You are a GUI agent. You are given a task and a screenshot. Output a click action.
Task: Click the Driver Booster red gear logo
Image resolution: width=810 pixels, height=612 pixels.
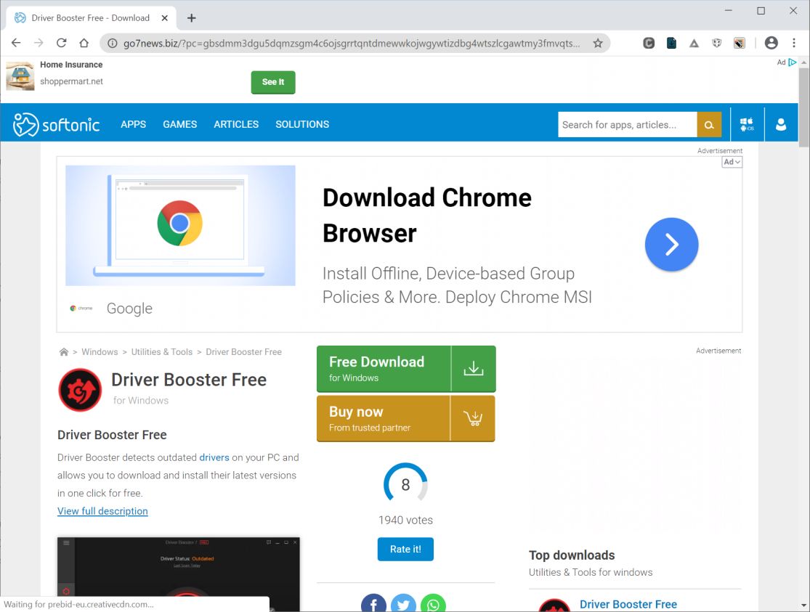click(x=80, y=390)
